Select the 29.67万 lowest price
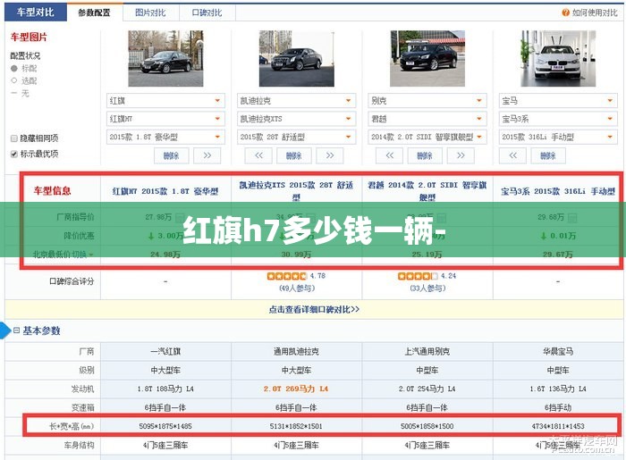The width and height of the screenshot is (626, 460). 558,255
